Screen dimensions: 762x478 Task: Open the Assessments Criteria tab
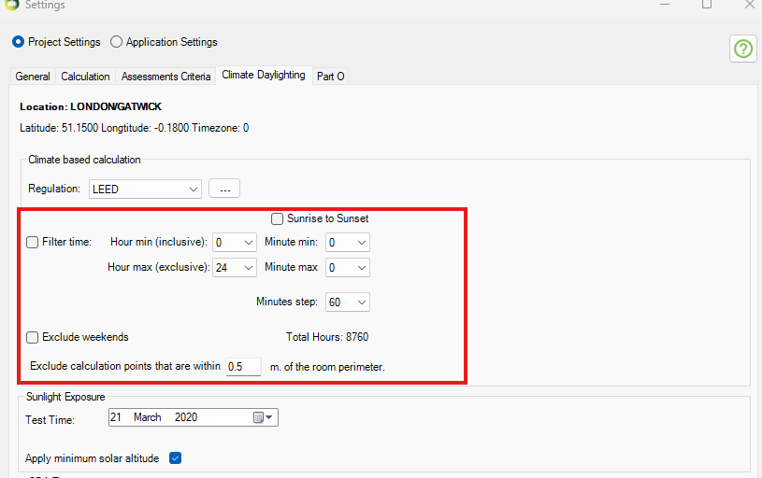pos(165,77)
